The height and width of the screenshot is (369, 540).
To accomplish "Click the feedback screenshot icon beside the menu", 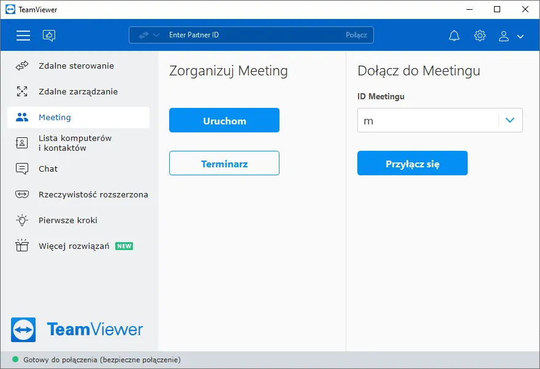I will [x=48, y=35].
